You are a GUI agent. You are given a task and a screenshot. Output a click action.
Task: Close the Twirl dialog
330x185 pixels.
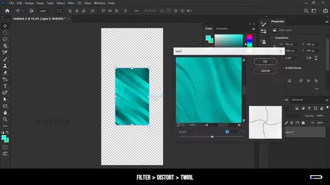(280, 51)
